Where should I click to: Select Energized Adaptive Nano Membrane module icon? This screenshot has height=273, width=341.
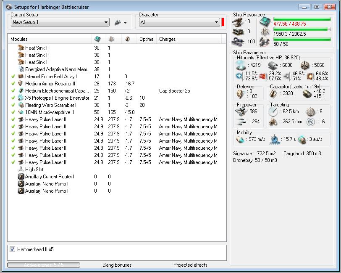(x=21, y=69)
